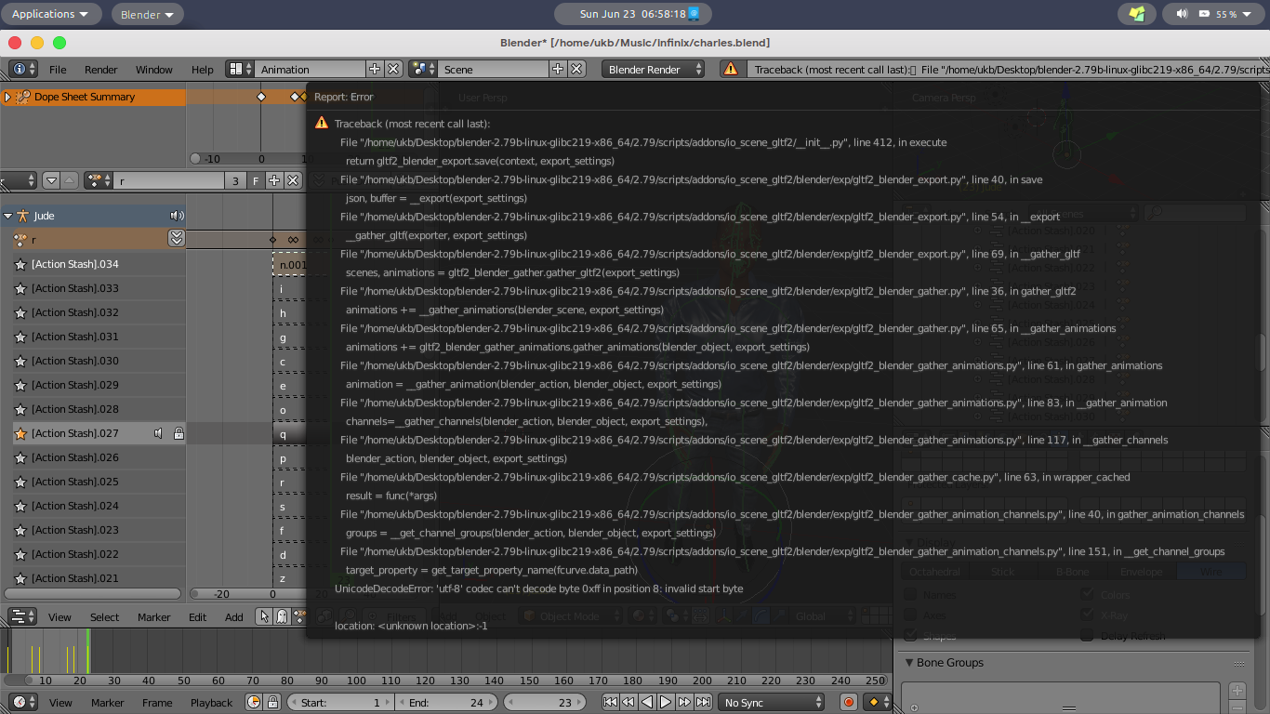Viewport: 1270px width, 714px height.
Task: Open the Marker menu in the Dope Sheet
Action: point(153,616)
